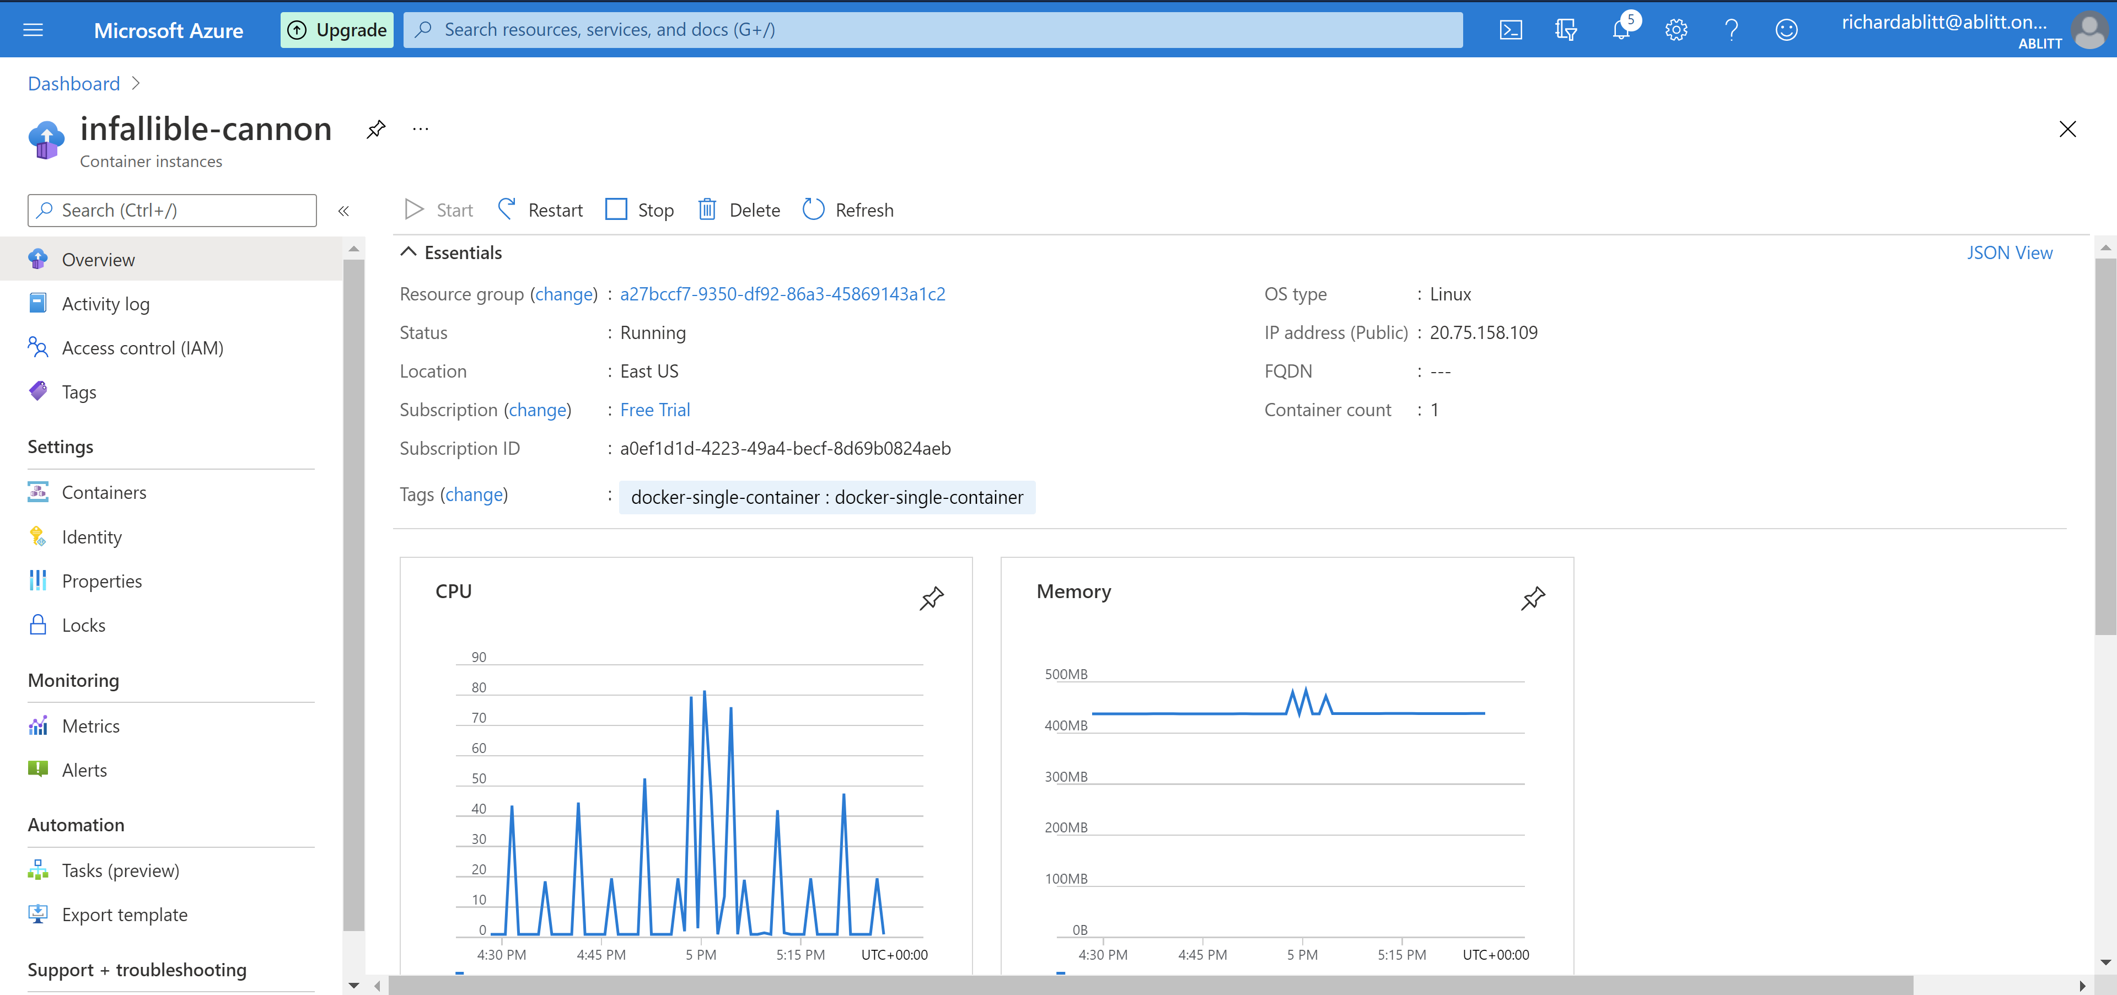Collapse the left navigation menu

tap(343, 211)
